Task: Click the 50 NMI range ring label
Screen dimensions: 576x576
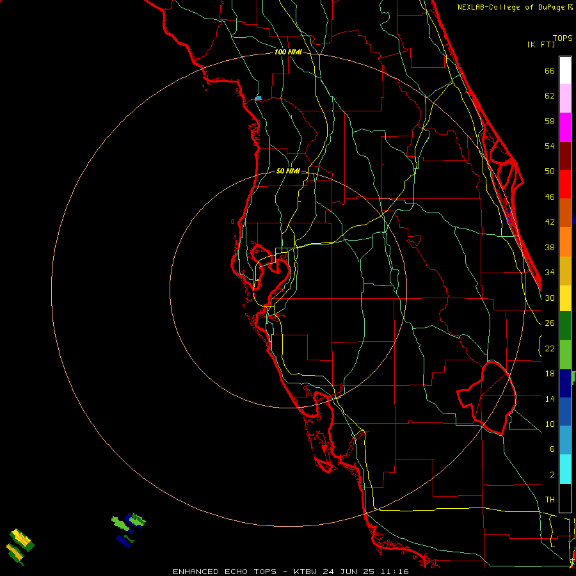Action: coord(288,171)
